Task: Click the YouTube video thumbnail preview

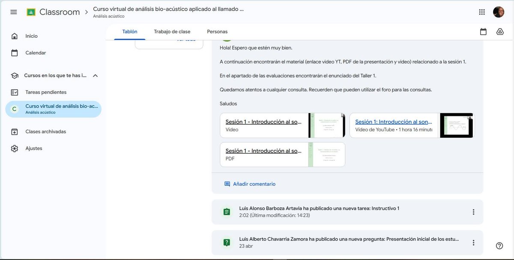Action: click(x=456, y=125)
